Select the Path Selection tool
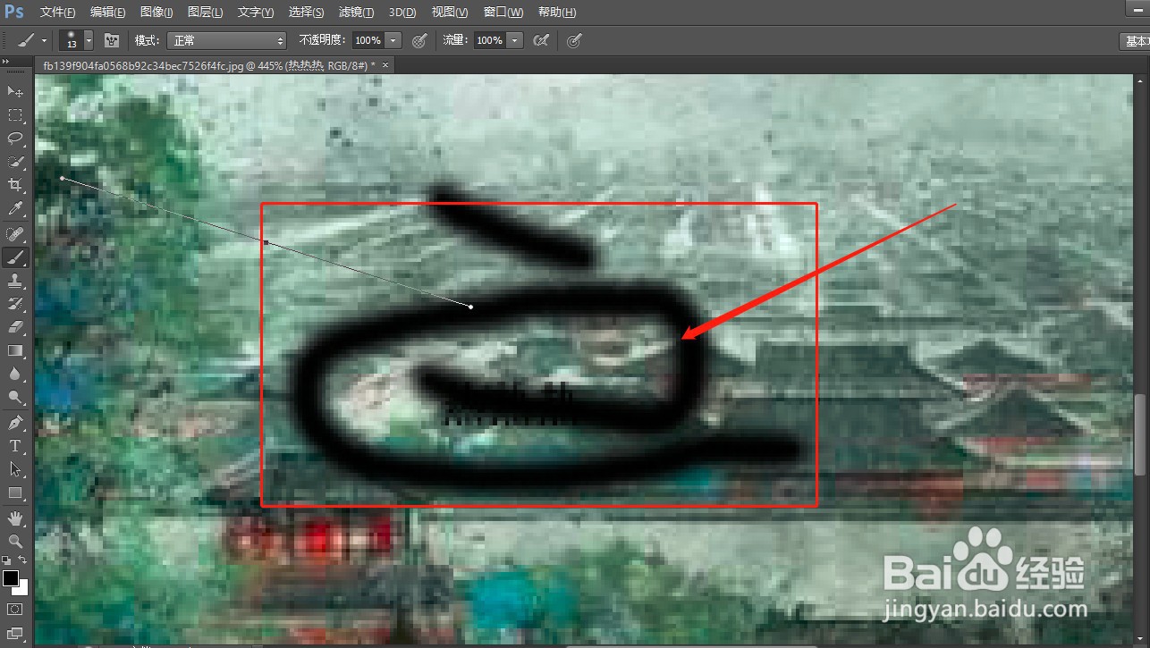Viewport: 1150px width, 648px height. 15,469
